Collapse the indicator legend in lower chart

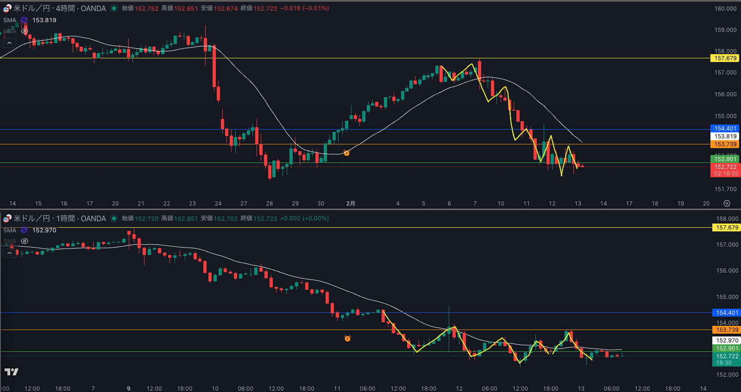click(9, 253)
